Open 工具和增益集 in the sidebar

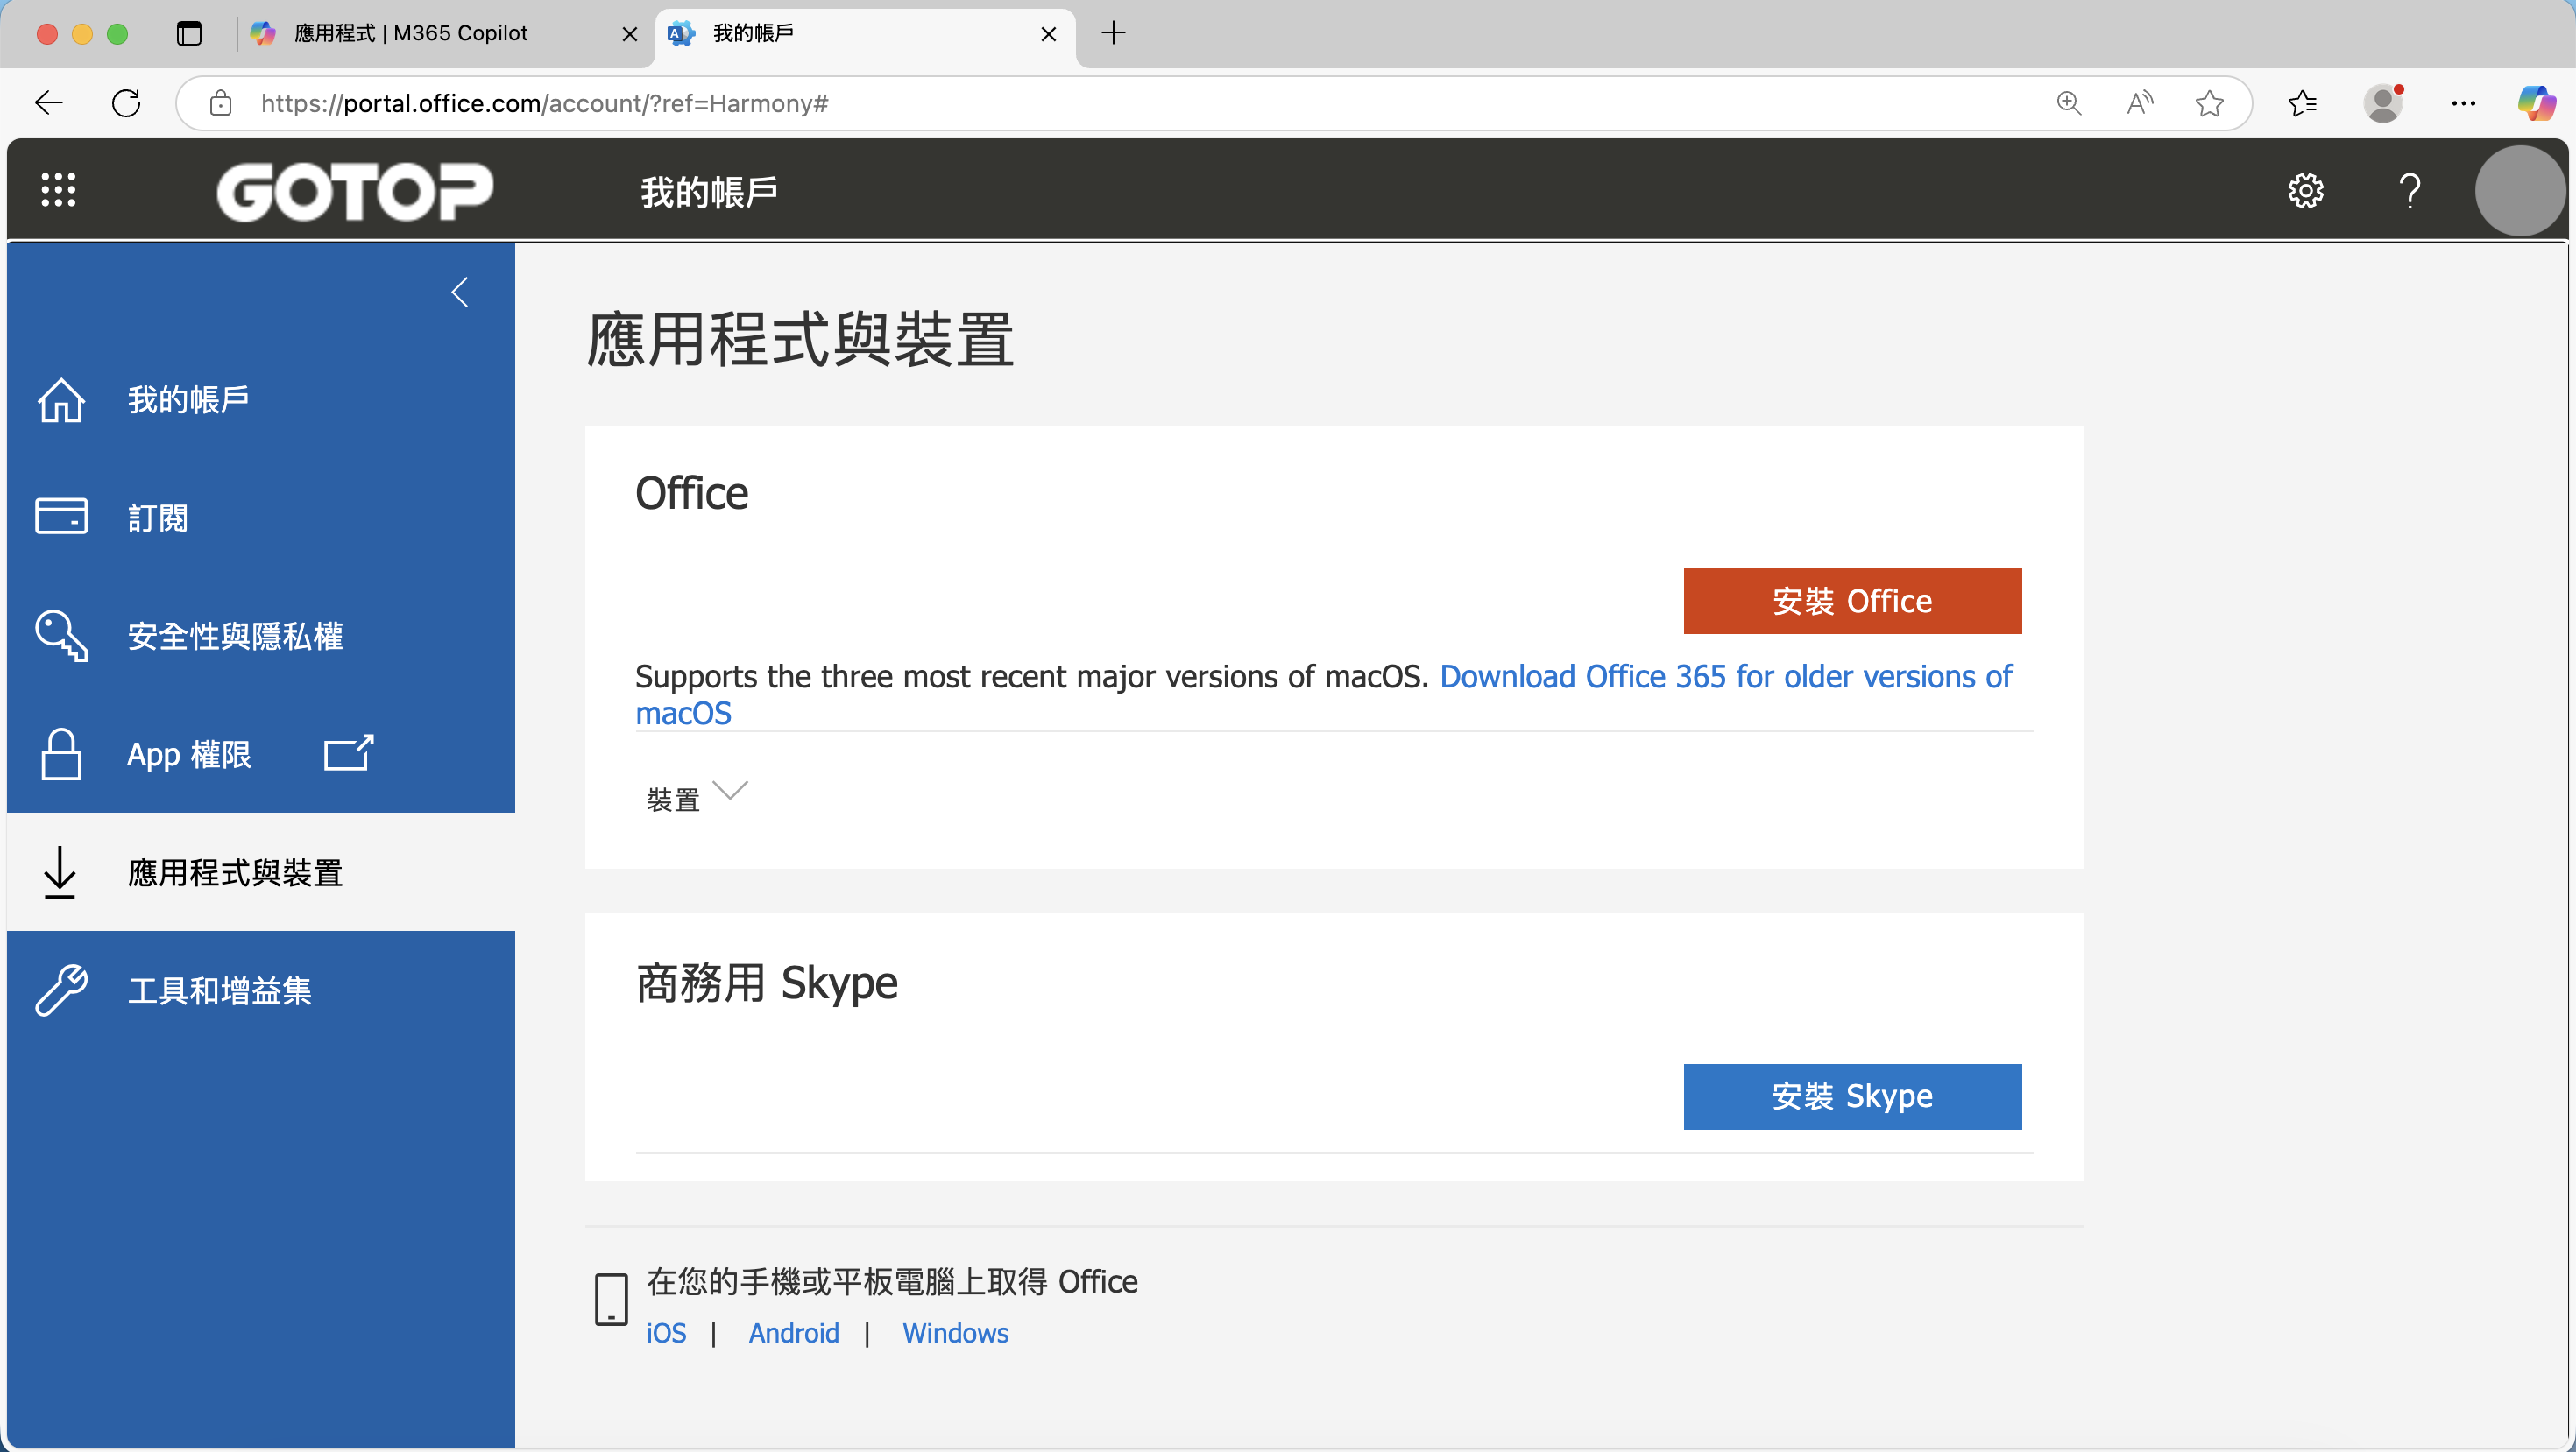[x=219, y=990]
